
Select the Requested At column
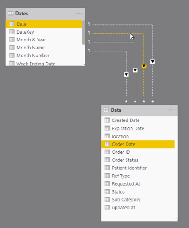(x=138, y=184)
